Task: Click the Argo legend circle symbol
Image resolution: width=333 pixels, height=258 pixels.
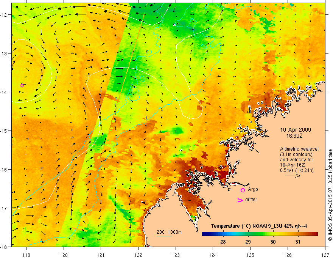Action: coord(243,190)
